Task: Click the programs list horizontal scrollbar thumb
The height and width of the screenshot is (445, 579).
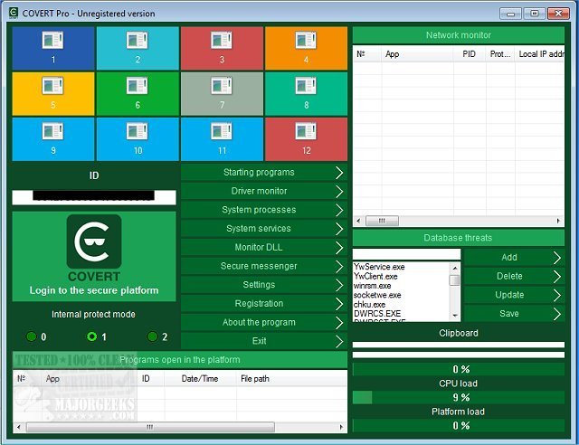Action: coord(150,427)
